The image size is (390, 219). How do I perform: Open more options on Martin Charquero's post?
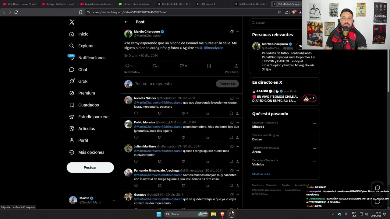237,32
